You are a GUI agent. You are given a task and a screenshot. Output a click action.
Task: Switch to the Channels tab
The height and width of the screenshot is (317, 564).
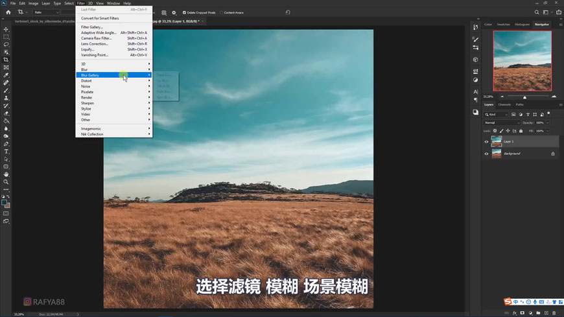click(x=504, y=104)
